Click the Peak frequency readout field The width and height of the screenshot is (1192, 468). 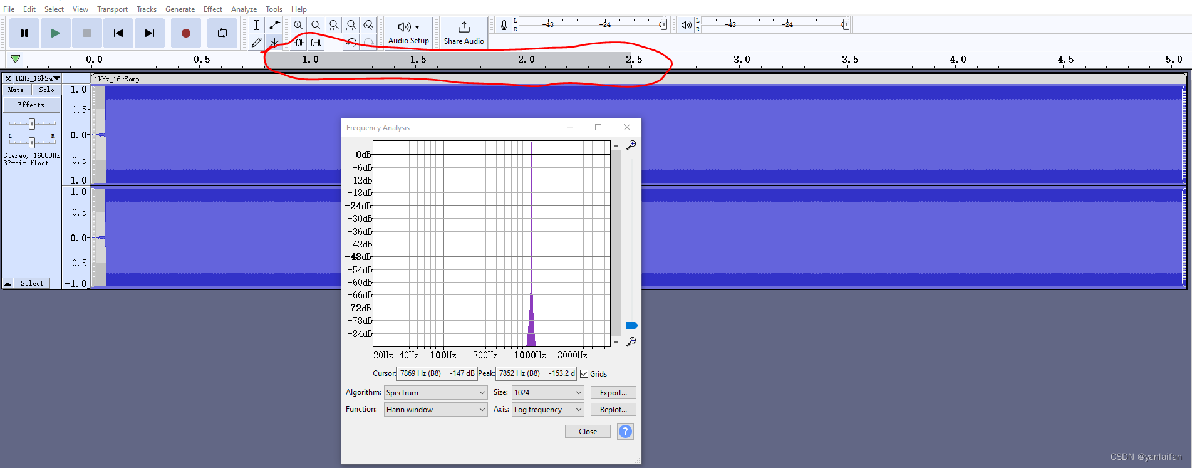536,373
